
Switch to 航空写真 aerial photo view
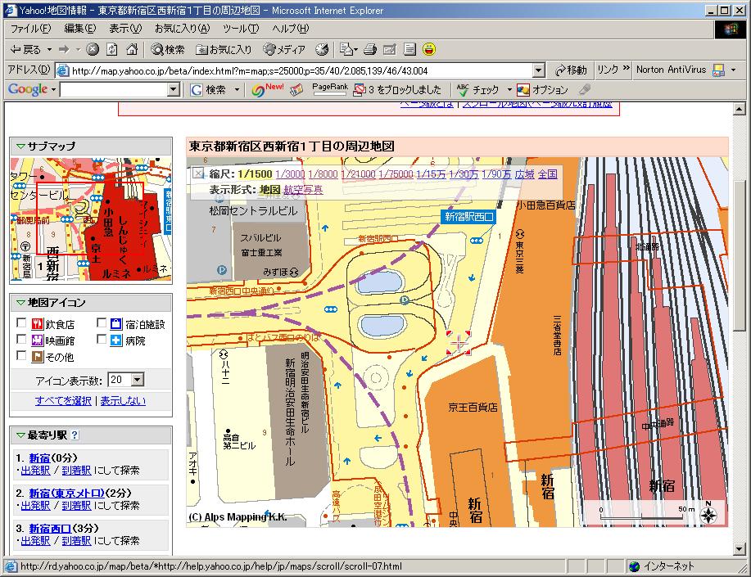pyautogui.click(x=303, y=190)
